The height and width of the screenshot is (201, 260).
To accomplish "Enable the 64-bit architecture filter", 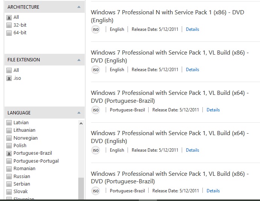I will pyautogui.click(x=9, y=33).
